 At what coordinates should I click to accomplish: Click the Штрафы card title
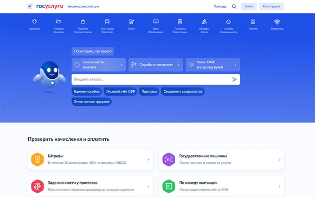[x=55, y=156]
